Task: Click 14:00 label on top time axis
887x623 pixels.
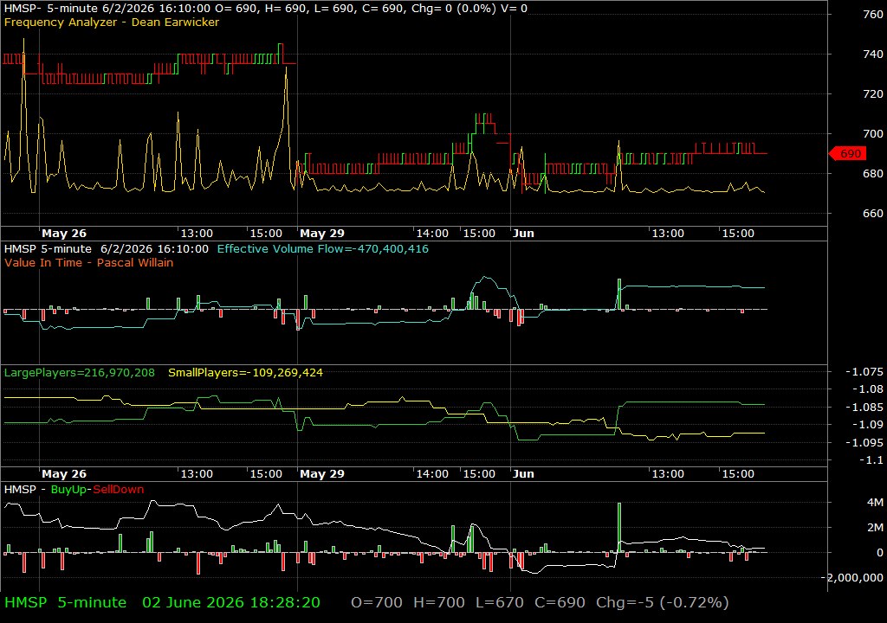Action: [x=432, y=234]
